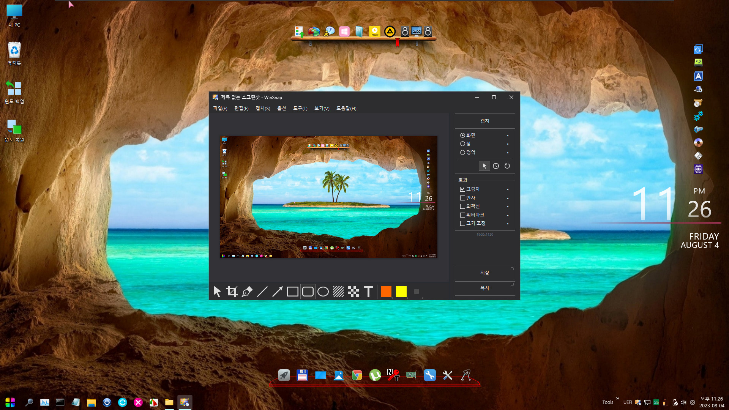
Task: Select the Pen tool in WinSnap
Action: coord(247,292)
